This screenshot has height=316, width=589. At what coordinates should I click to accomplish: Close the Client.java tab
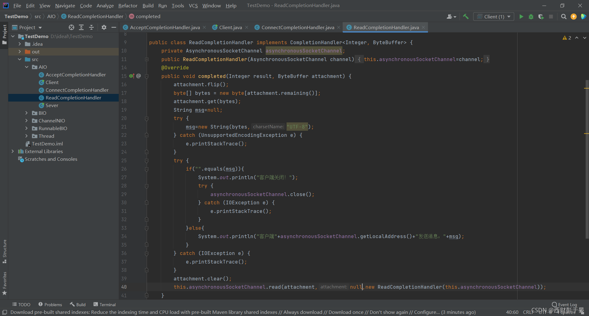247,27
